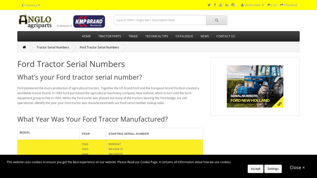Open the TECHNICAL TIPS menu
Viewport: 317px width, 178px height.
(157, 36)
